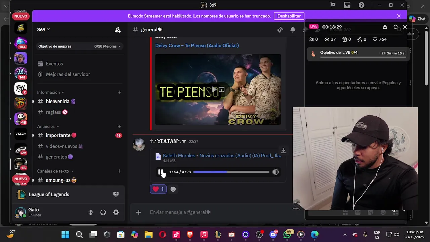430x242 pixels.
Task: Open Te Pienso video in external window icon
Action: click(221, 90)
